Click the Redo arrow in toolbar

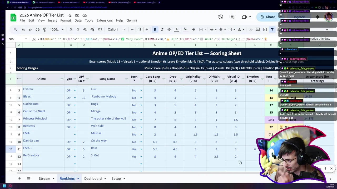[30, 29]
